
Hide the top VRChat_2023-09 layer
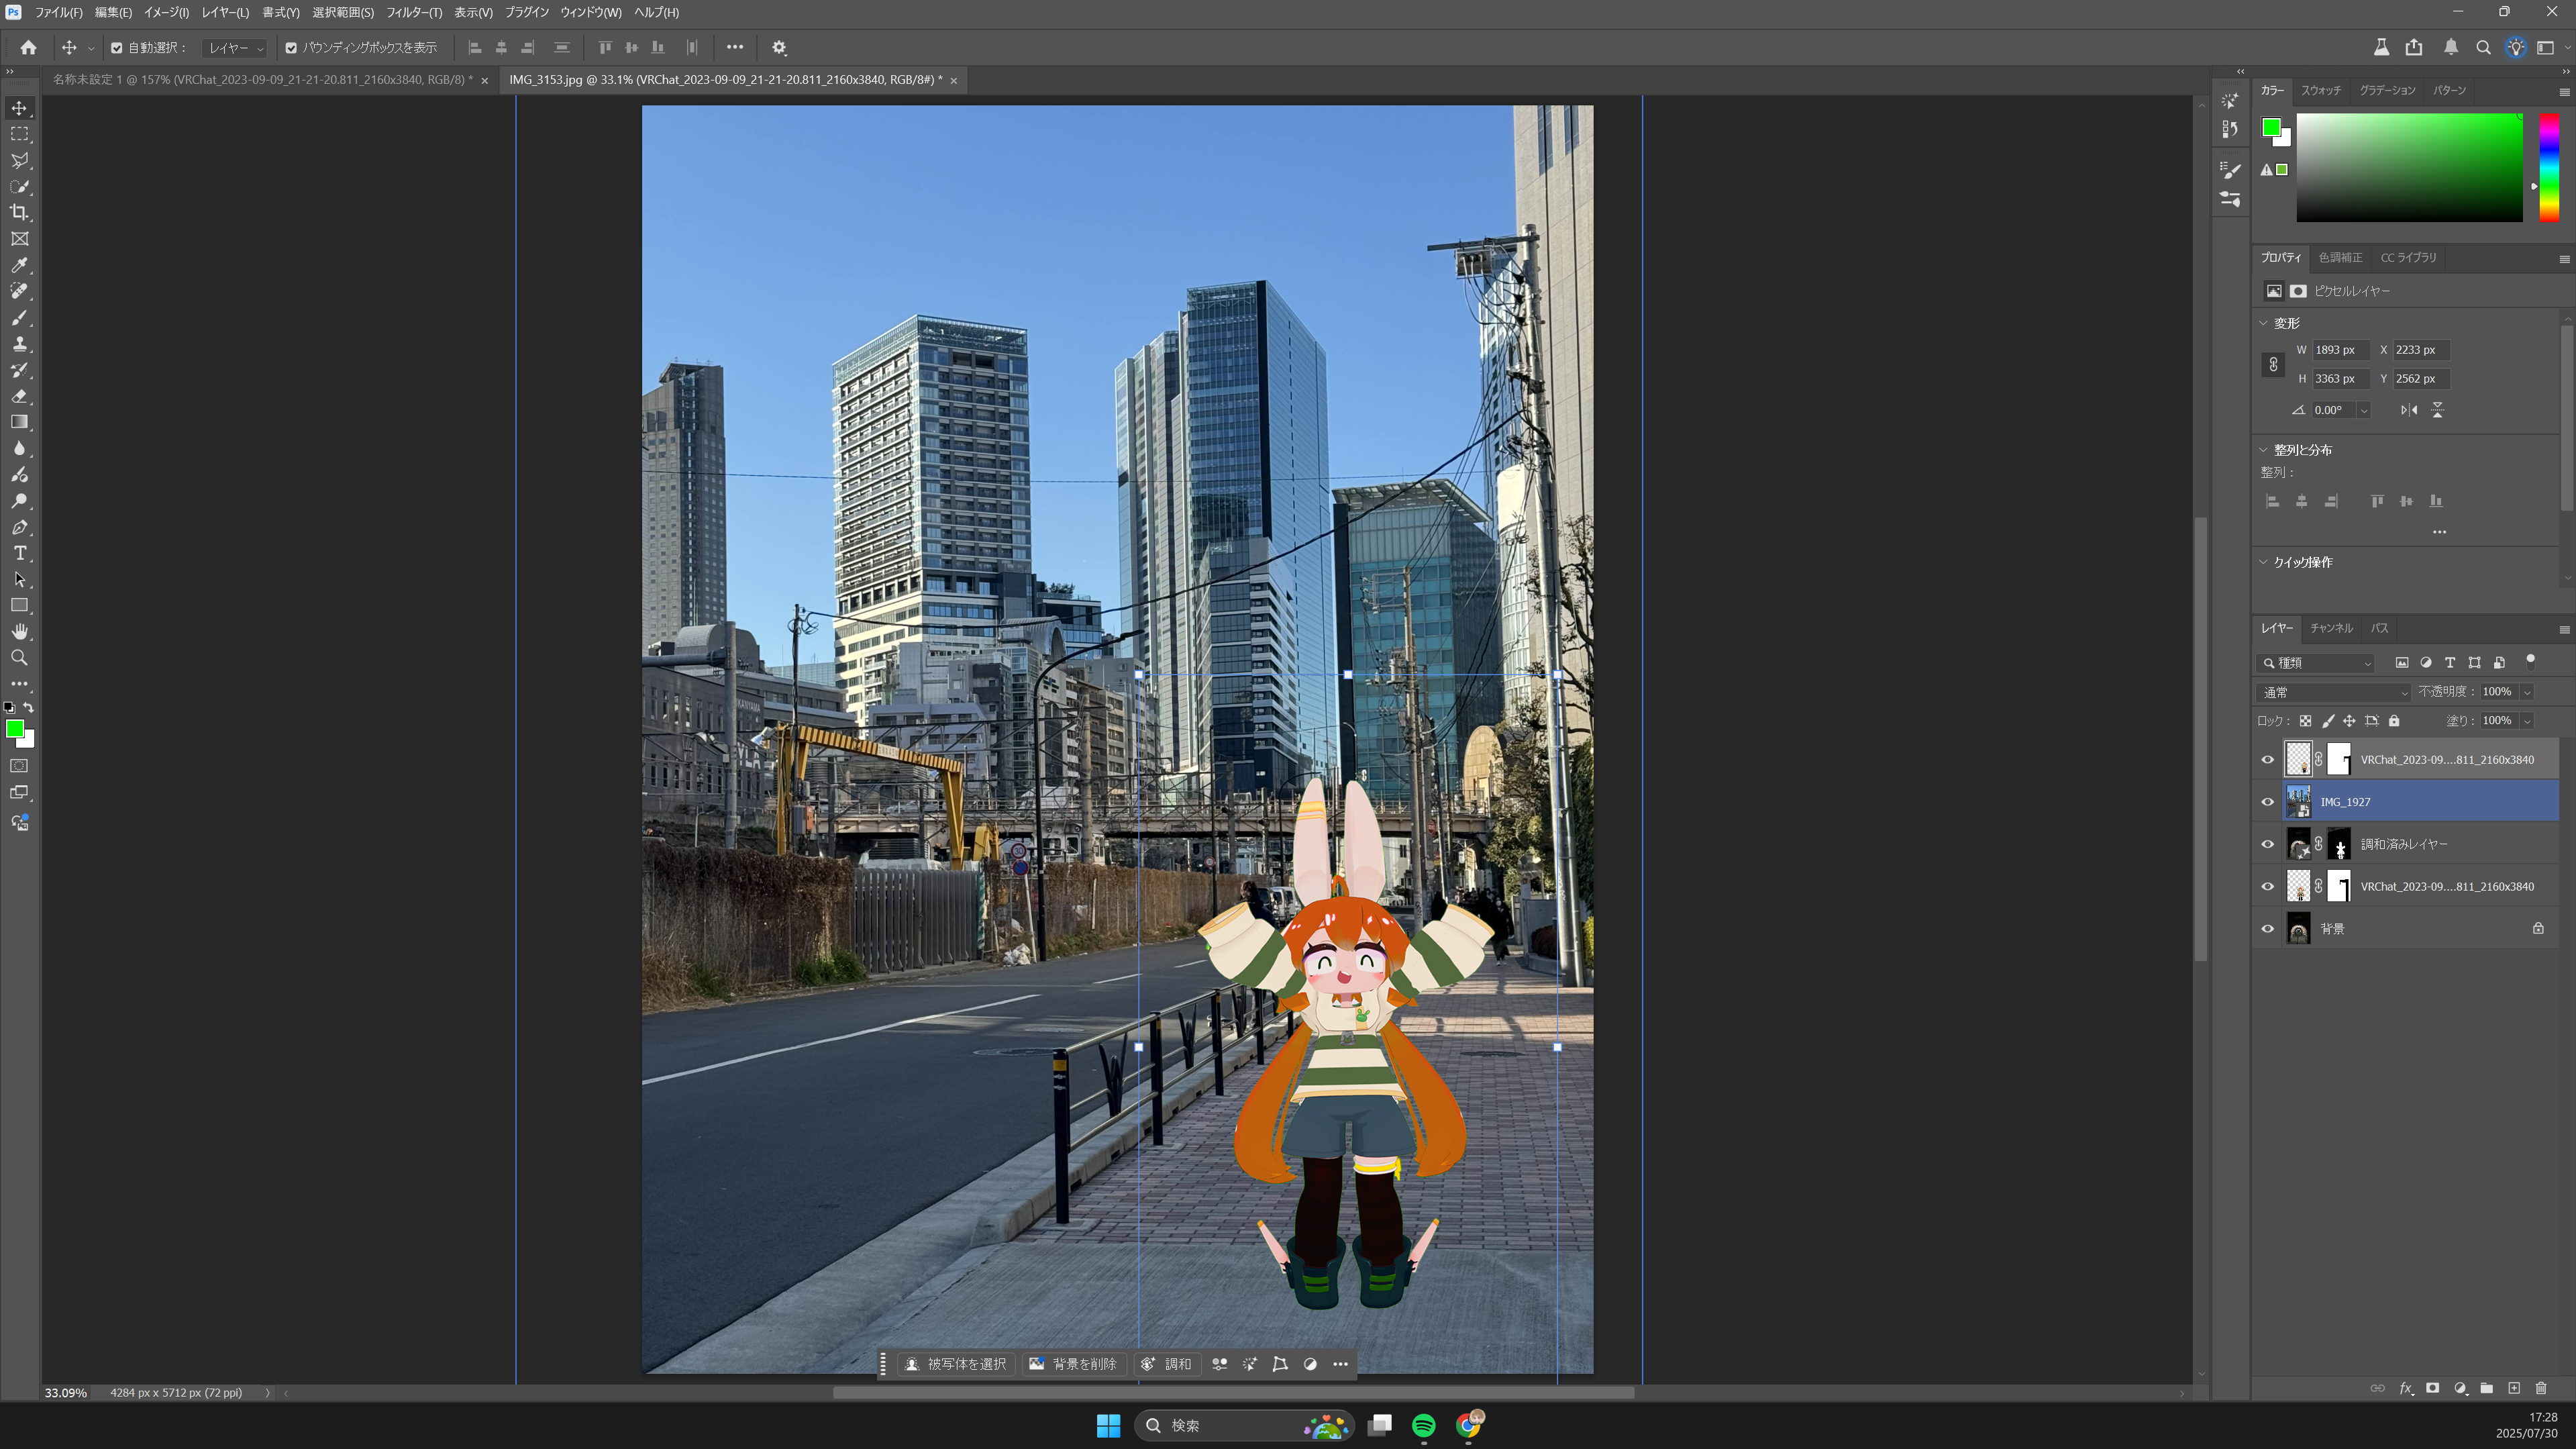click(2268, 760)
